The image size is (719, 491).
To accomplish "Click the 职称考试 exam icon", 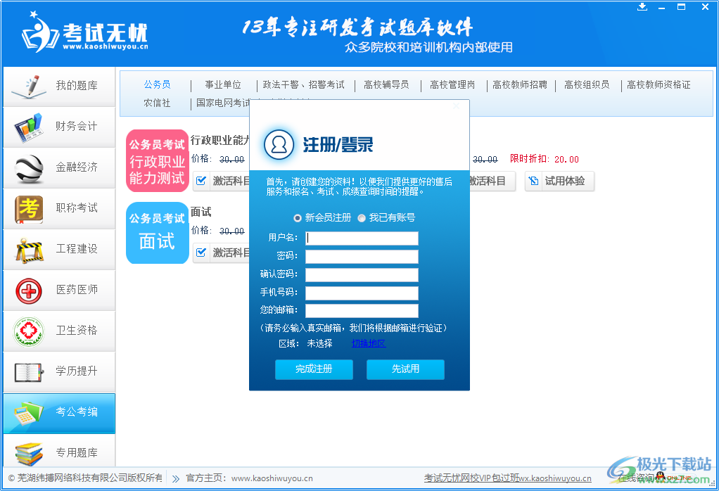I will [x=28, y=208].
